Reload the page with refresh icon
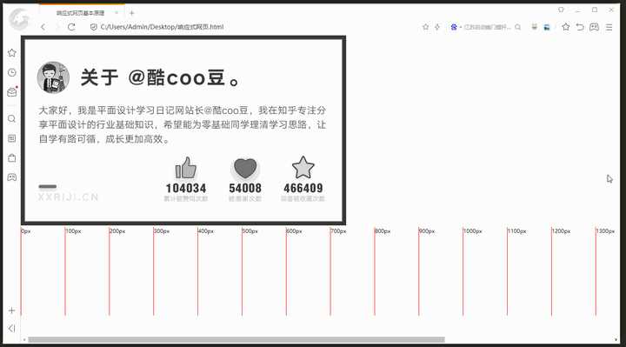The height and width of the screenshot is (347, 626). point(71,27)
